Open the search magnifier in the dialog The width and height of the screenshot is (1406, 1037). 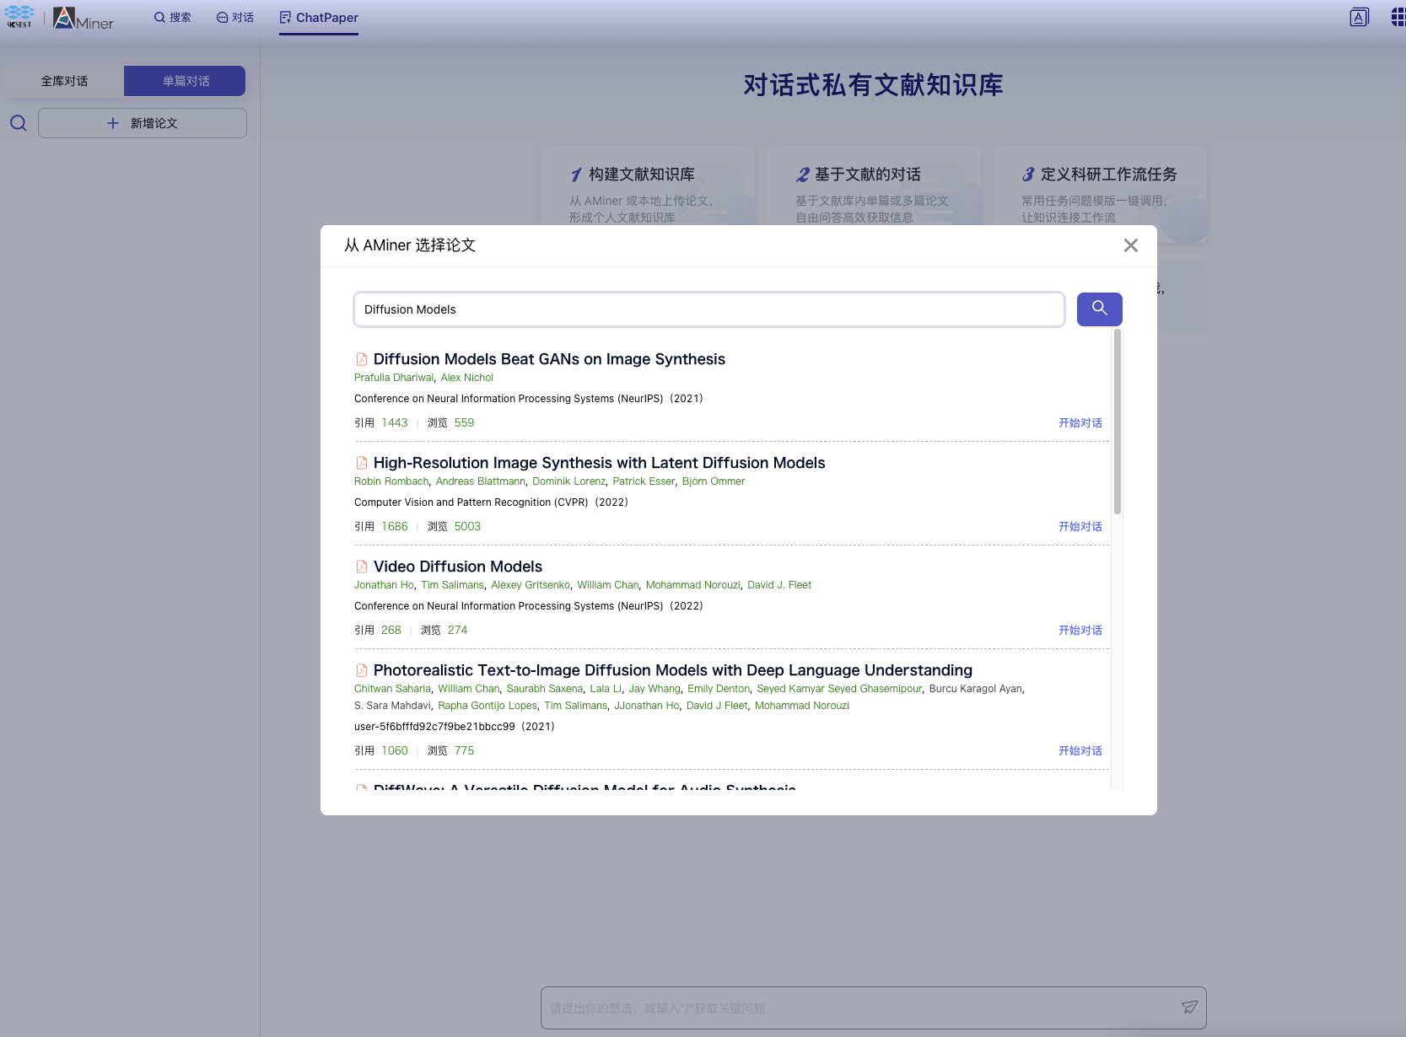(1099, 309)
